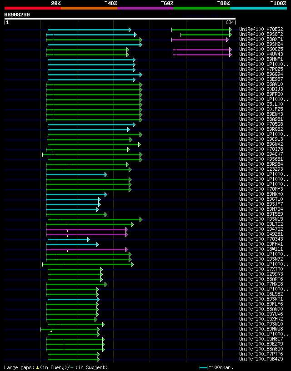Click the green right alignment bar for A7QEG2

[x=202, y=30]
